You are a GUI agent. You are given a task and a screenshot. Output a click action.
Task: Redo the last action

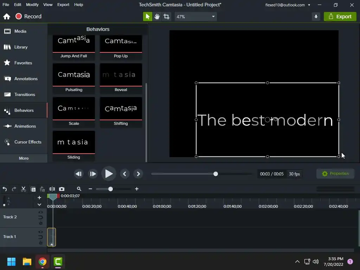click(x=14, y=189)
